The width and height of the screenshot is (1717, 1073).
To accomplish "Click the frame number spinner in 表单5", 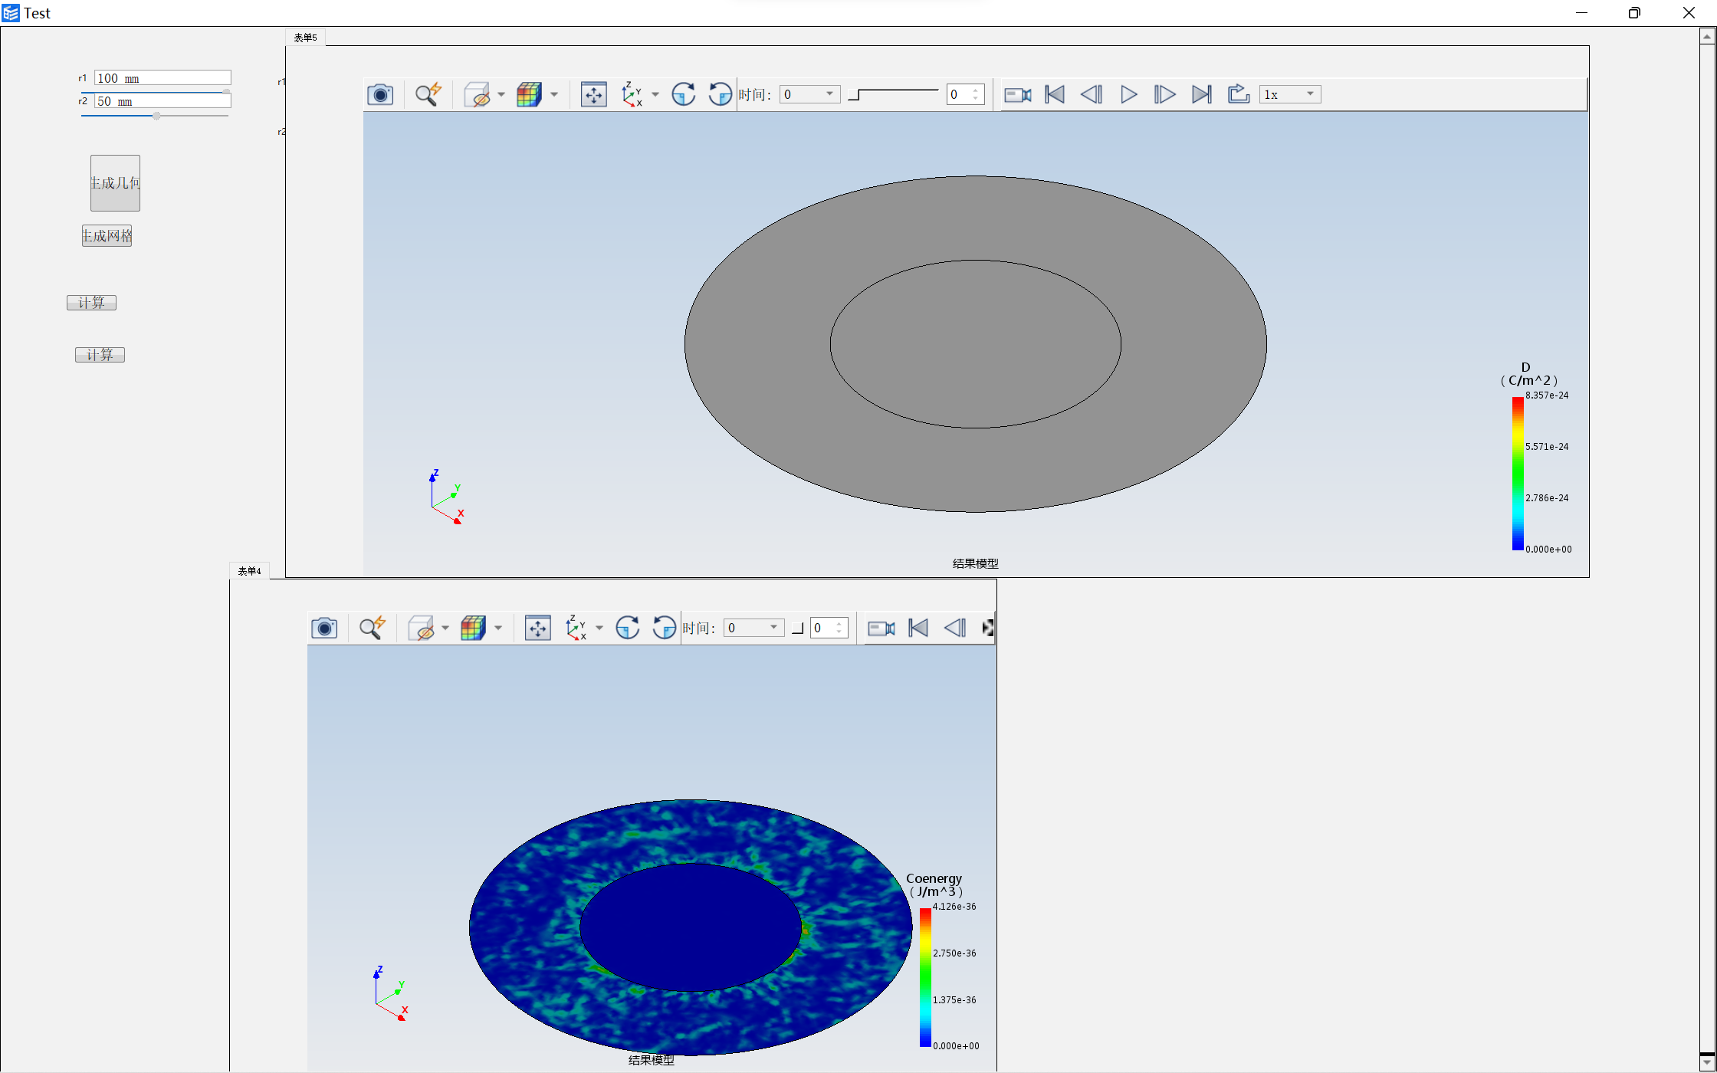I will coord(965,94).
